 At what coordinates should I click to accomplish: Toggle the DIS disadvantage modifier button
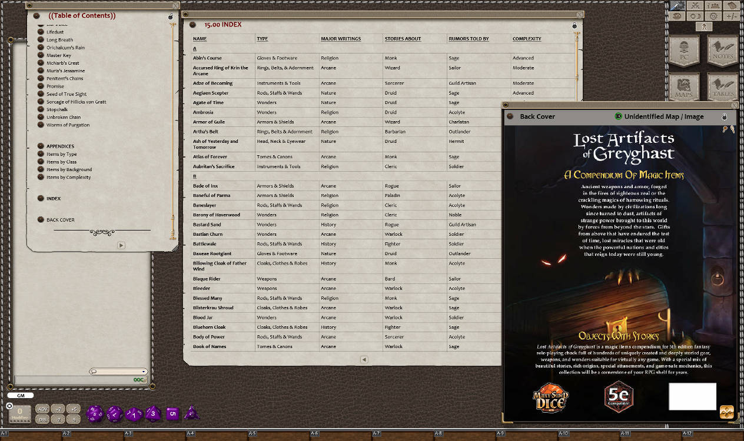tap(42, 419)
